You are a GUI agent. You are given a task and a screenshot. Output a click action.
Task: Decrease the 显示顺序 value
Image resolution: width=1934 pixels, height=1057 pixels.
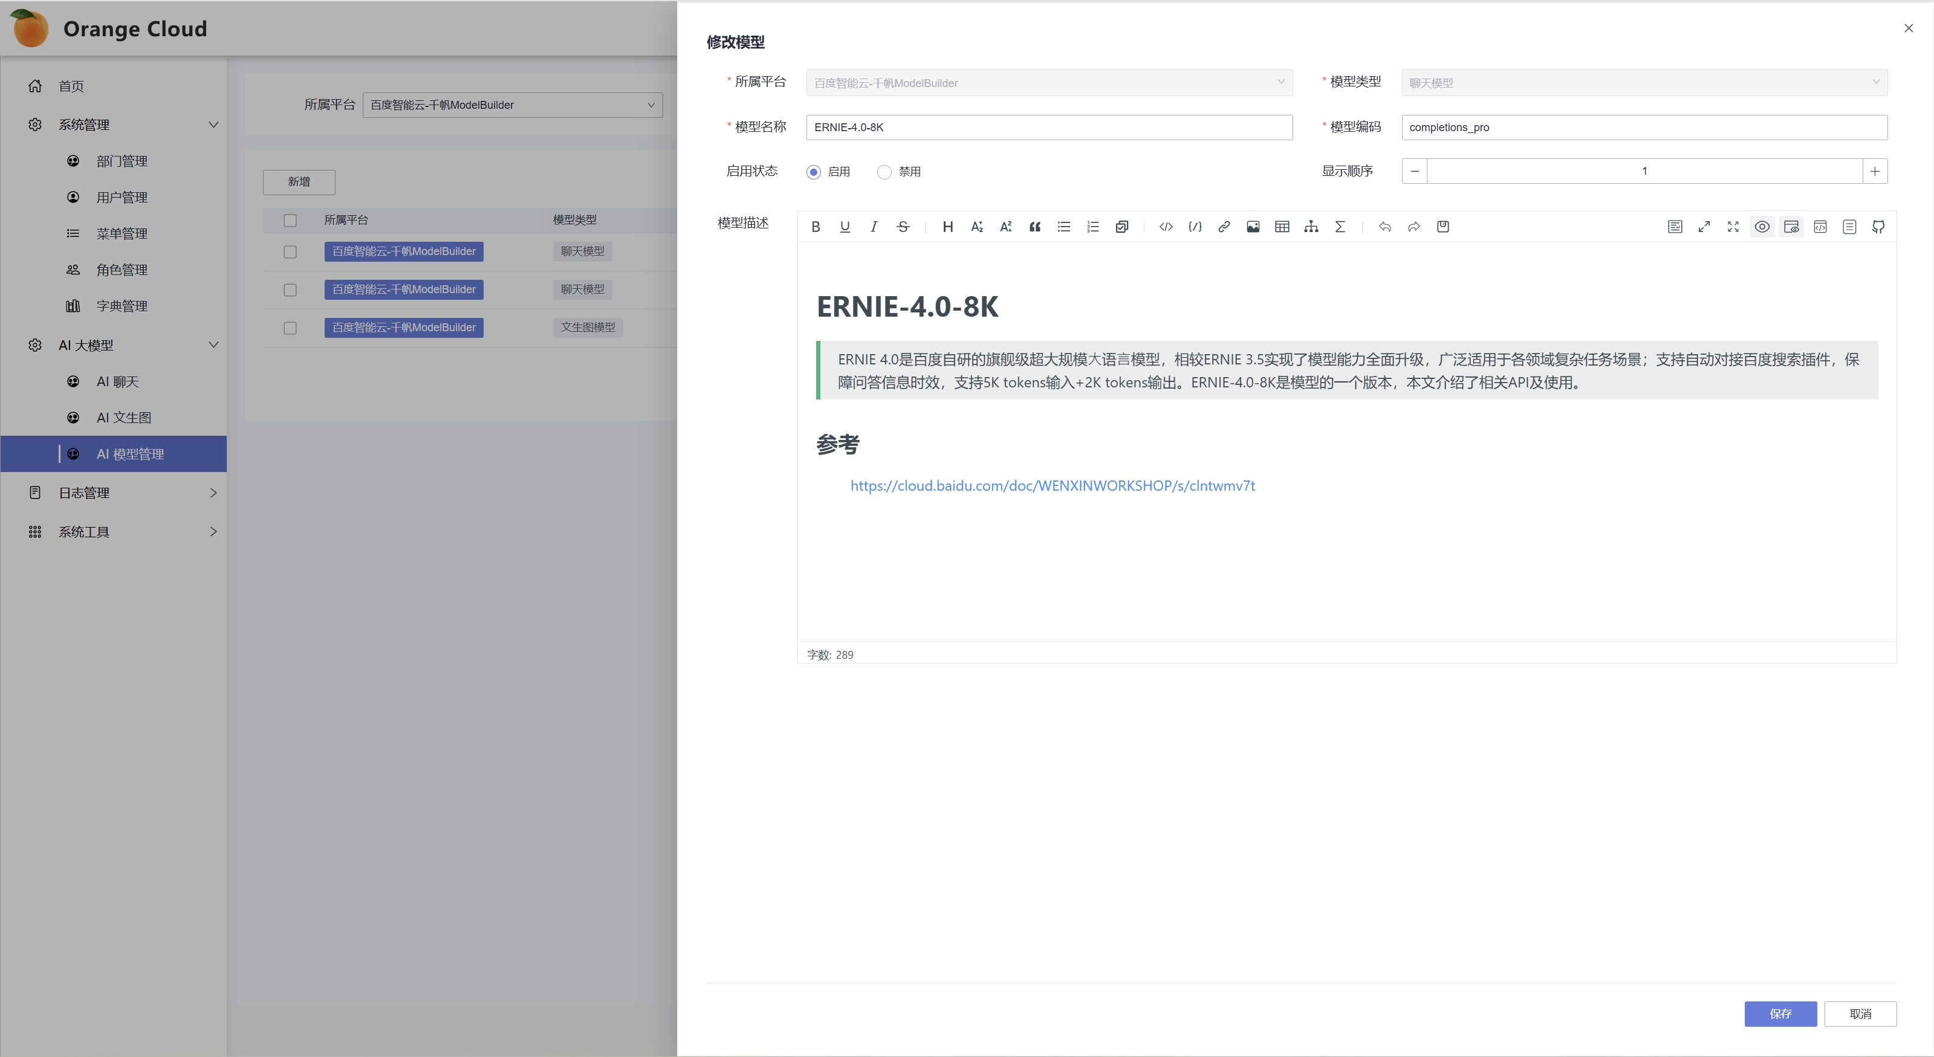[x=1415, y=171]
